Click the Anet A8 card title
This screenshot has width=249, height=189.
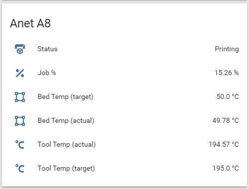(x=30, y=23)
